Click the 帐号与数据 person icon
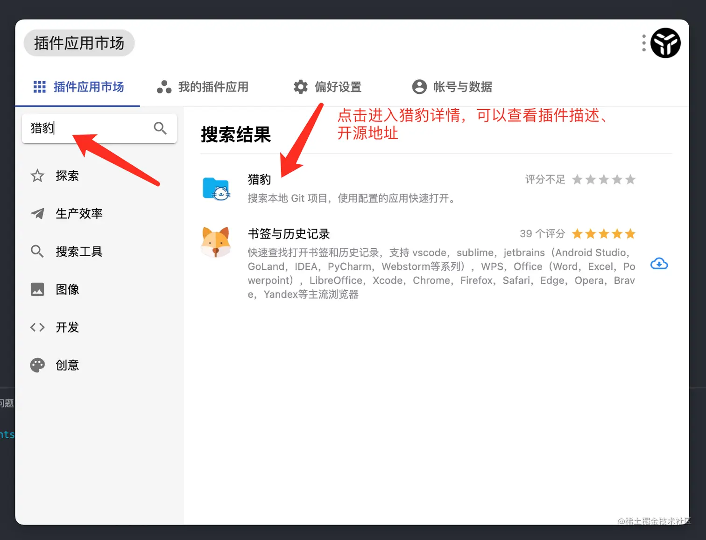706x540 pixels. (419, 87)
